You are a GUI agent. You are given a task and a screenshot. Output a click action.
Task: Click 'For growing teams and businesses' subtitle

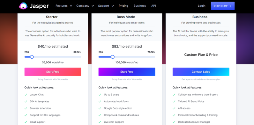tap(201, 23)
